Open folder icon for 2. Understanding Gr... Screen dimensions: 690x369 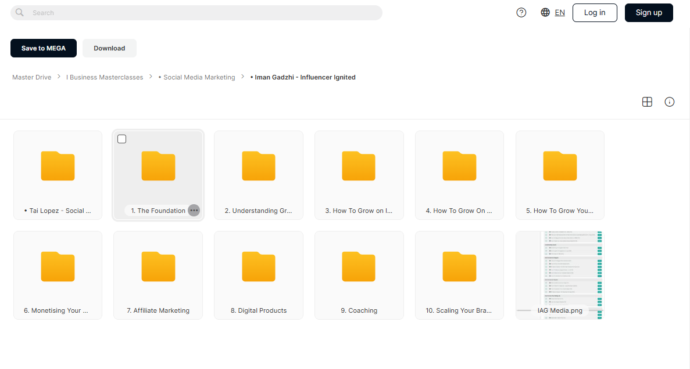[x=259, y=166]
